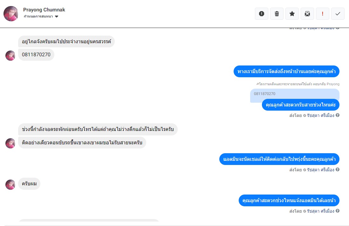Select the gray phone number 0811870270 bubble
The image size is (349, 226).
(x=36, y=55)
